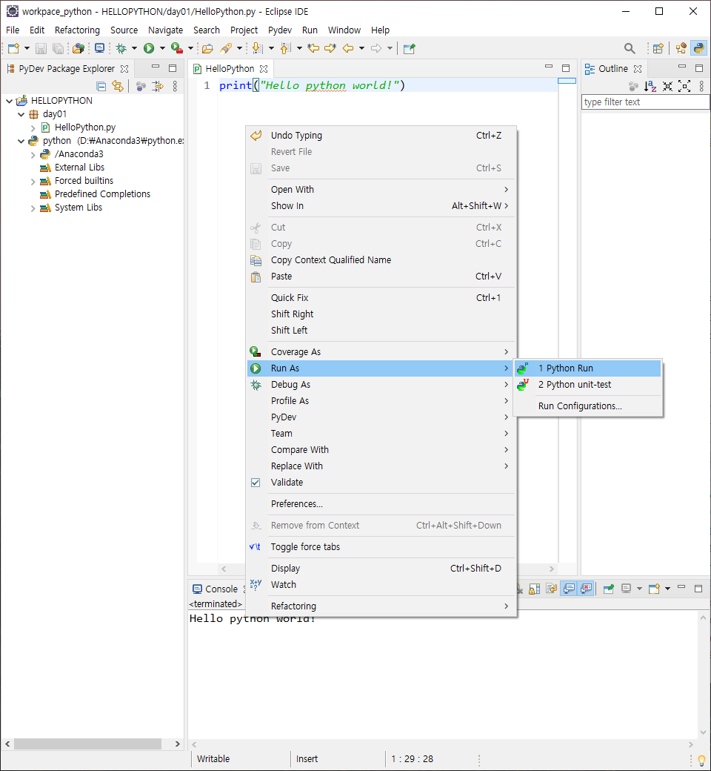This screenshot has width=711, height=771.
Task: Click the Next Annotation toolbar icon
Action: point(257,48)
